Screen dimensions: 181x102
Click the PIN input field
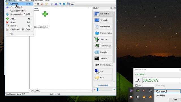click(148, 86)
